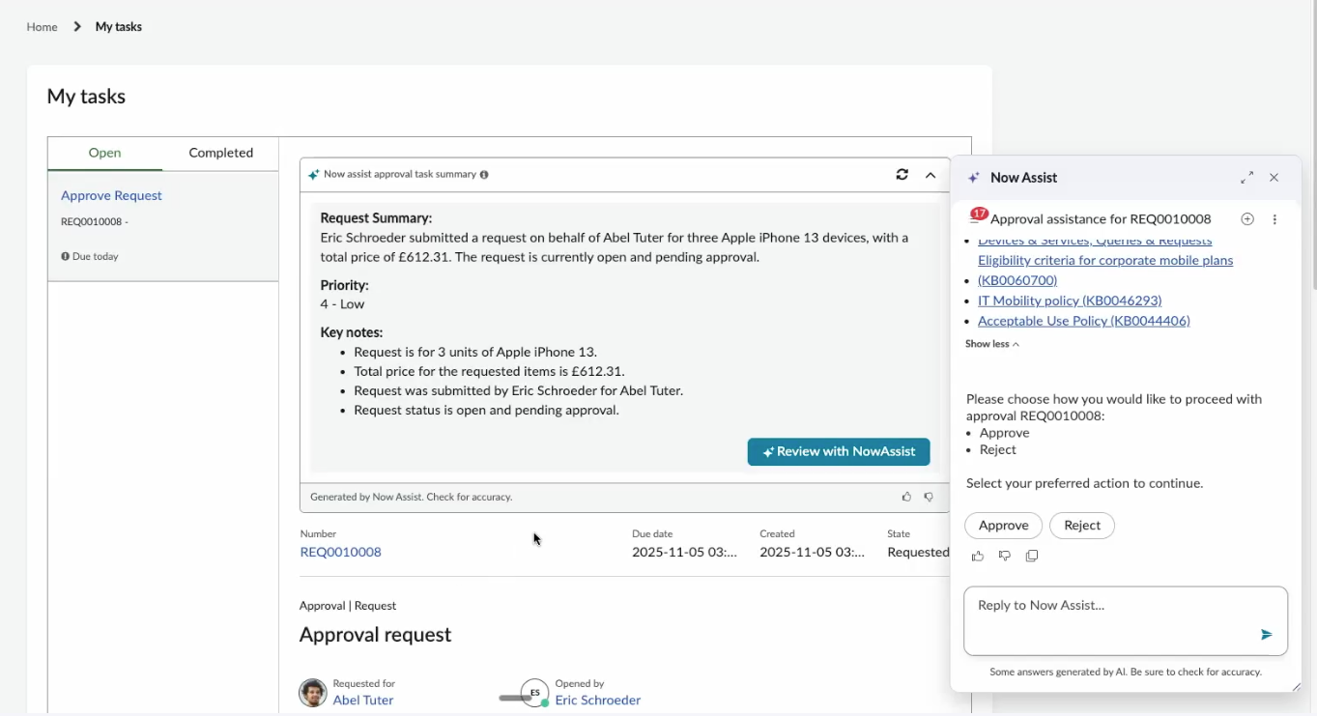
Task: Click the Approval request heading
Action: pyautogui.click(x=375, y=635)
